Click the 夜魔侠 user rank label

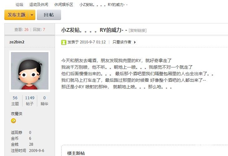pos(17,114)
